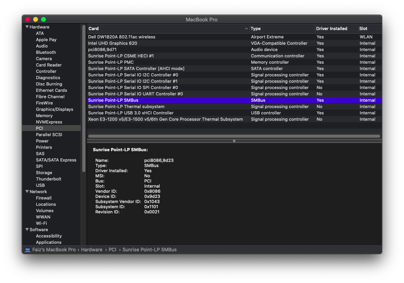Open Card Reader in the sidebar

click(49, 65)
